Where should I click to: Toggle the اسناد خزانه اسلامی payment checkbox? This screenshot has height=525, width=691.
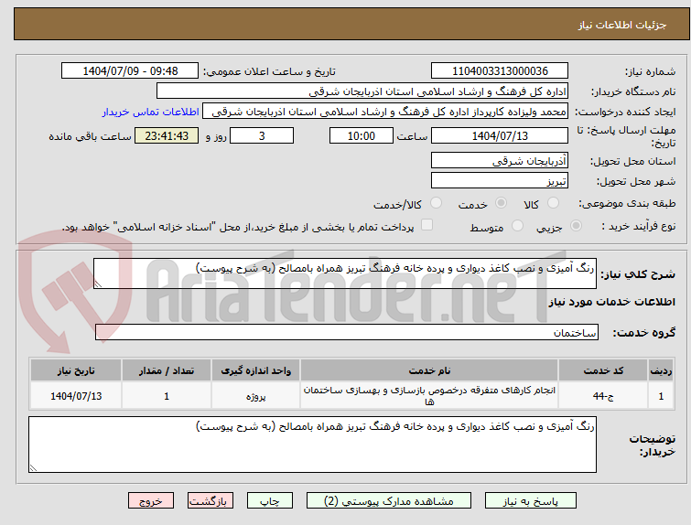[426, 225]
